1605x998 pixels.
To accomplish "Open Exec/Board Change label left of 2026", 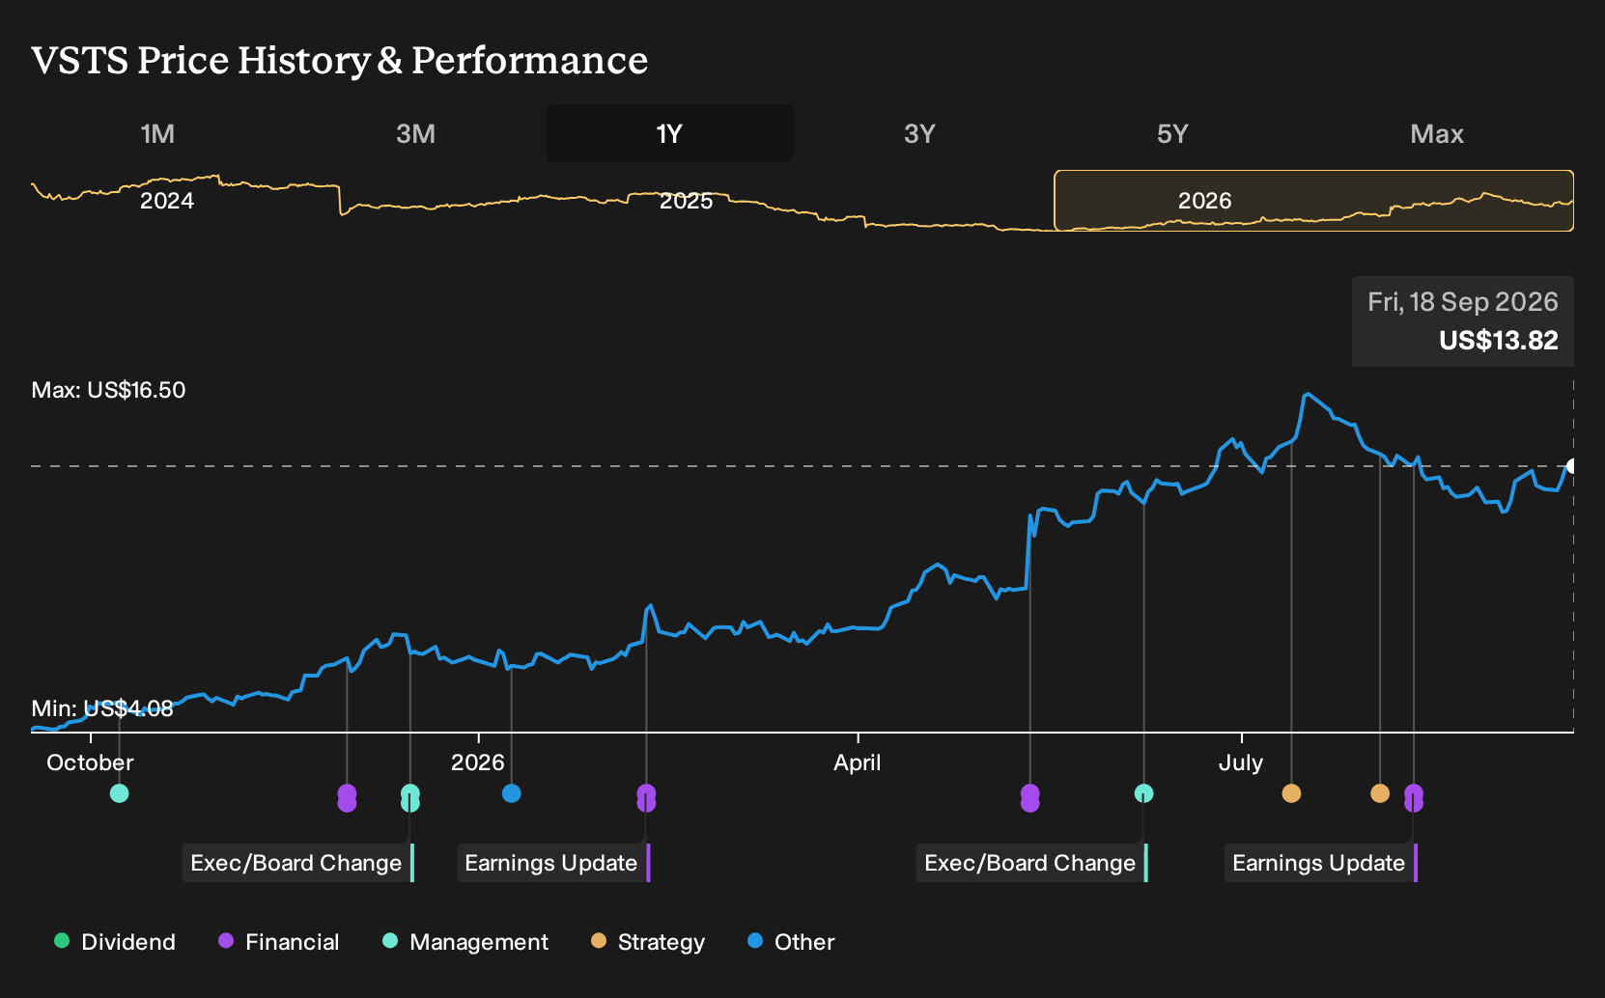I will pyautogui.click(x=298, y=863).
